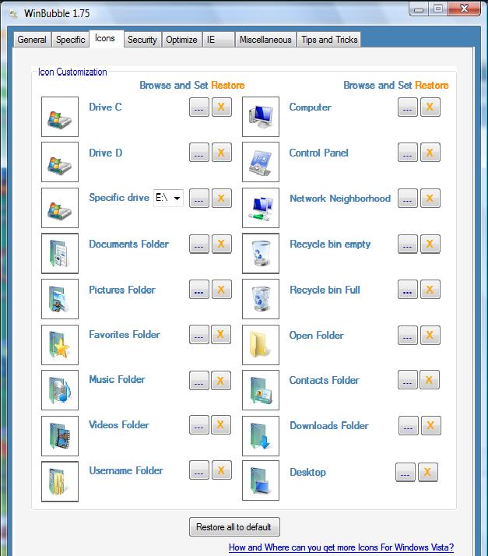Browse icon for Specific drive

pos(198,198)
